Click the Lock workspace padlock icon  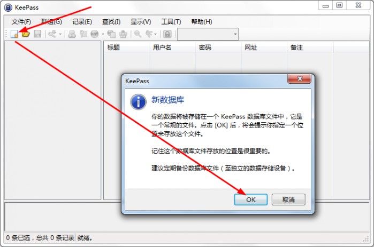tap(167, 34)
